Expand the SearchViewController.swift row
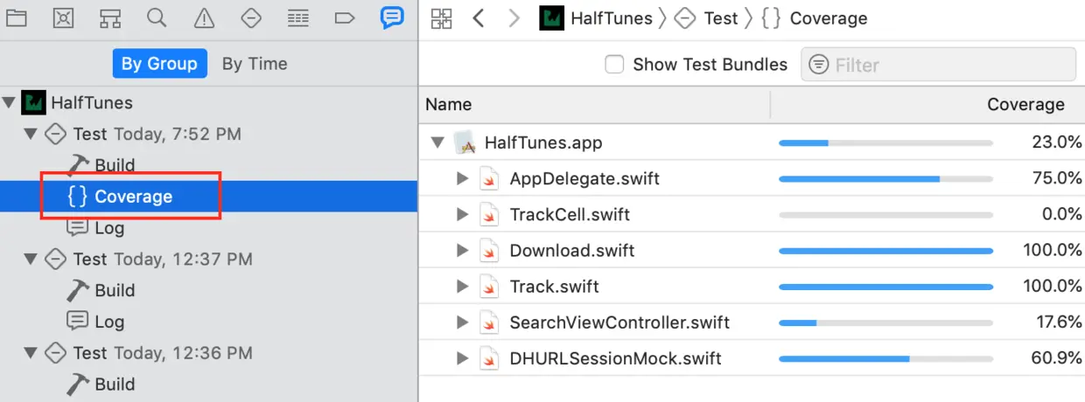 [x=464, y=322]
